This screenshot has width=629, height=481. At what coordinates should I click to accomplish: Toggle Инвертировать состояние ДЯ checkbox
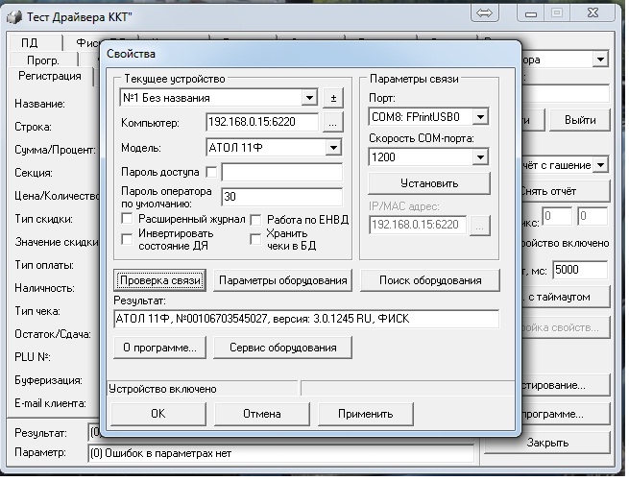pyautogui.click(x=127, y=239)
